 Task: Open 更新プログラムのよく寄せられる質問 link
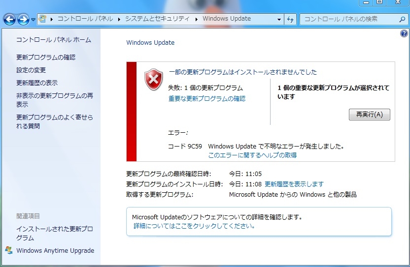point(54,121)
